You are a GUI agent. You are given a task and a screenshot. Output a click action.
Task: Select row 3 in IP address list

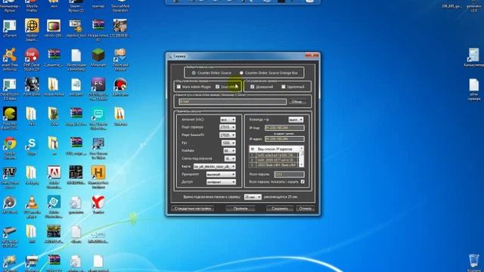point(274,165)
